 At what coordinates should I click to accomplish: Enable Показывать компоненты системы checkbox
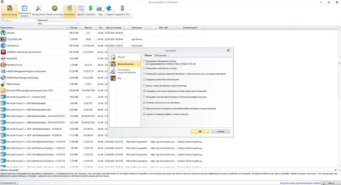[x=144, y=68]
